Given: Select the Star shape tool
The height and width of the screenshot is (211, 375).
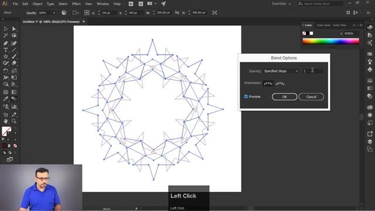Looking at the screenshot, I should click(x=5, y=57).
